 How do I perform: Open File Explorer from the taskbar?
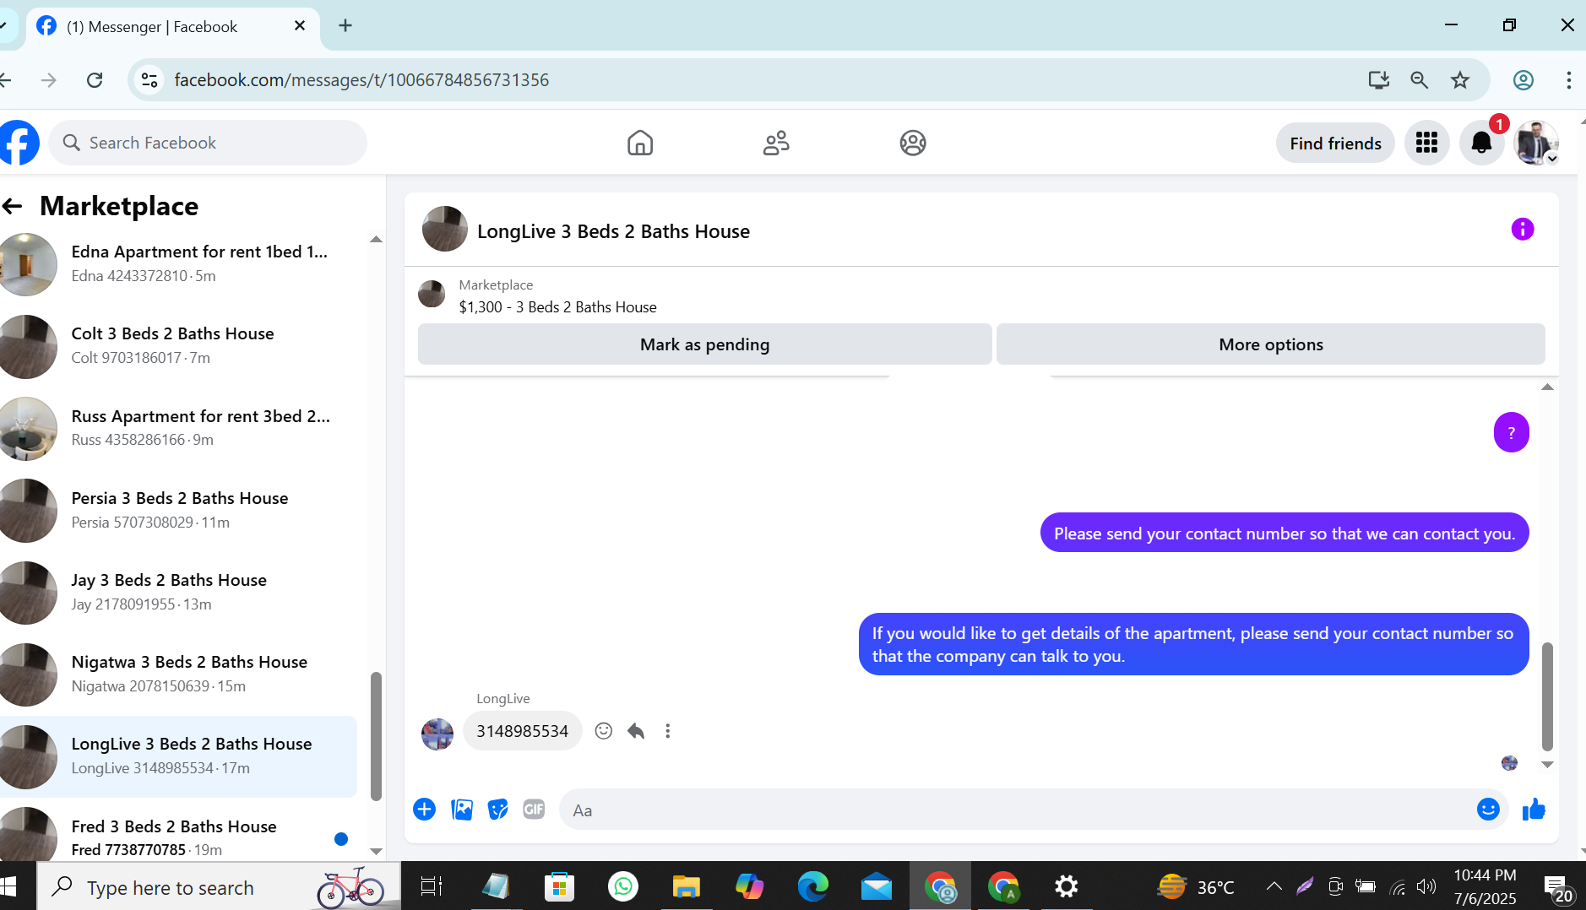pyautogui.click(x=686, y=886)
